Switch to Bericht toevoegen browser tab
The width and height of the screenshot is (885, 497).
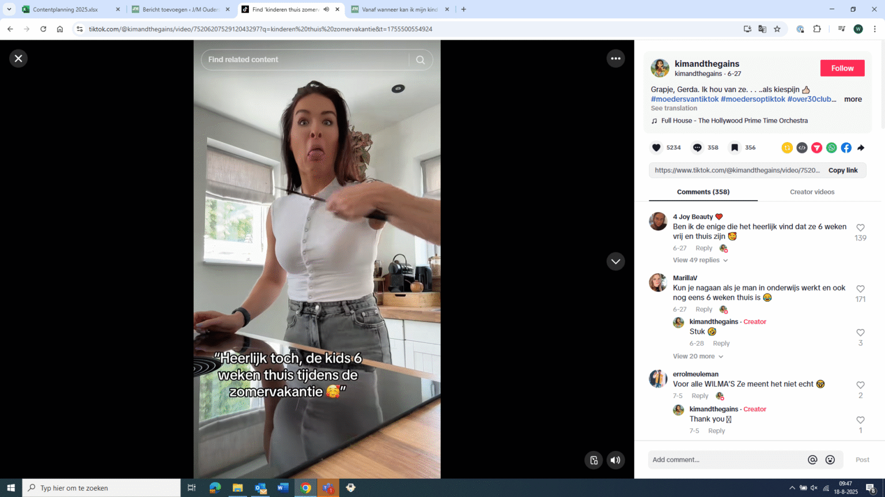tap(181, 10)
